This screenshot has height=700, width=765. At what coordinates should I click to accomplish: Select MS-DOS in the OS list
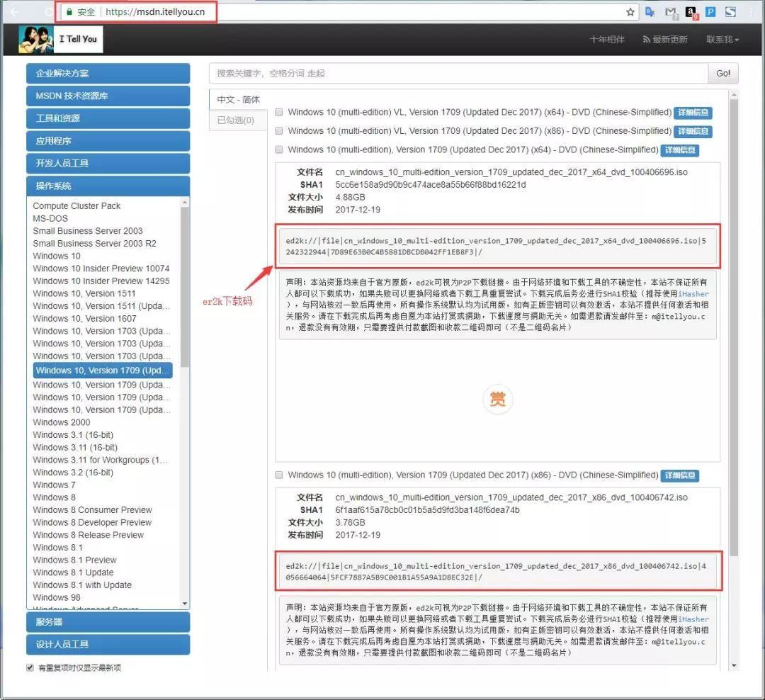[x=50, y=218]
